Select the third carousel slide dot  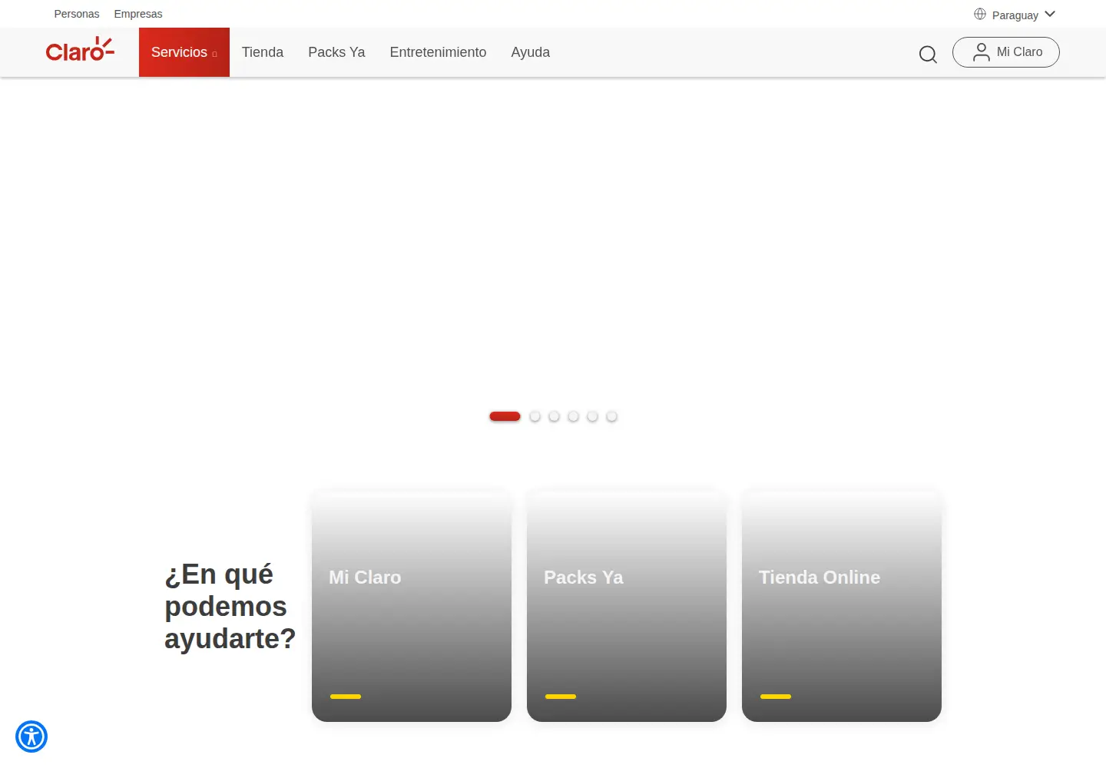[x=554, y=416]
